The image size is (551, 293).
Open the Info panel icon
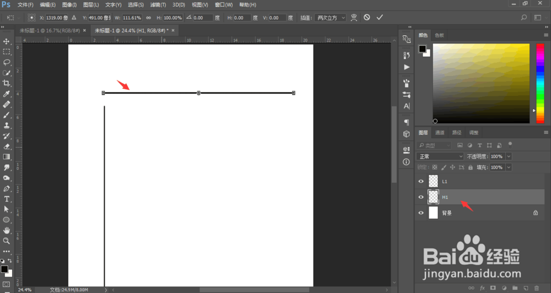(407, 162)
